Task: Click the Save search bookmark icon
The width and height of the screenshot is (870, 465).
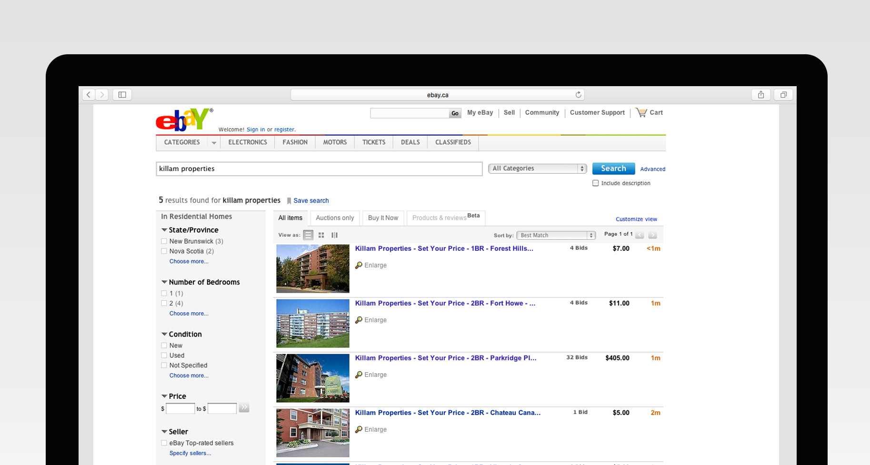Action: click(x=289, y=201)
